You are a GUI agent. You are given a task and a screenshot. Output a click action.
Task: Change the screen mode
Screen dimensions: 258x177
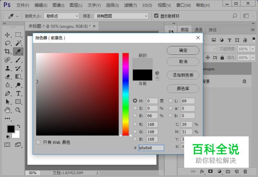click(x=18, y=145)
